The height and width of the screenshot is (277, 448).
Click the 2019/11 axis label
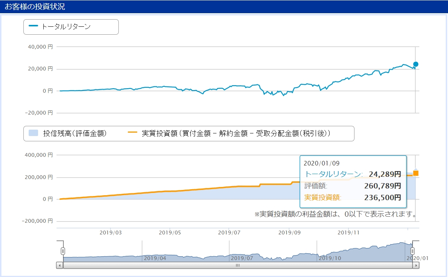click(348, 233)
